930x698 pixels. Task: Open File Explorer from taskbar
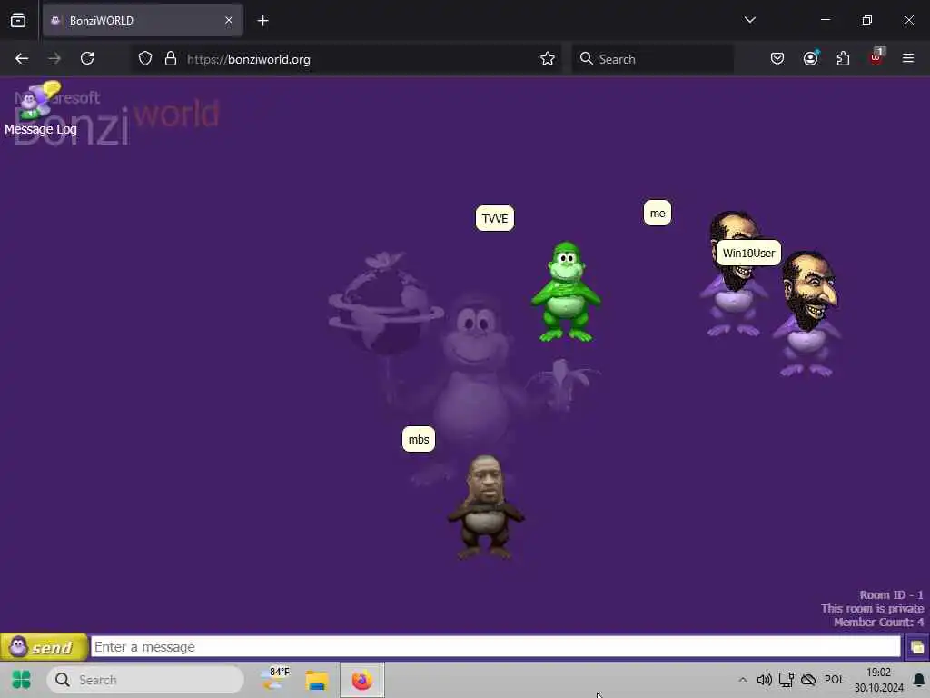click(x=317, y=680)
